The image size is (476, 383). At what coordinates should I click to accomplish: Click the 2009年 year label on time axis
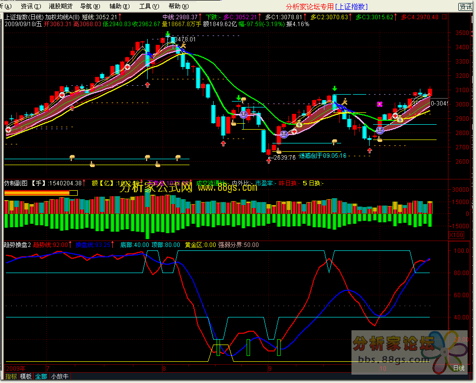pyautogui.click(x=15, y=368)
